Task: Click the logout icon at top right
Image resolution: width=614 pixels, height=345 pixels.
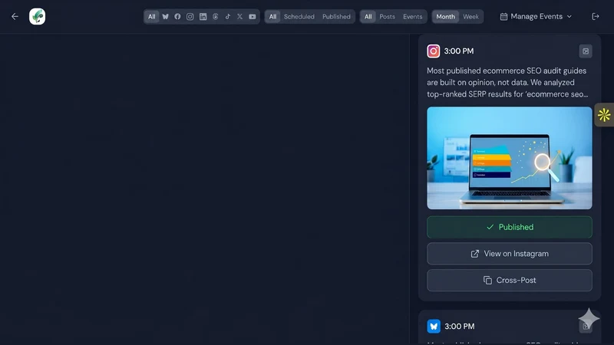Action: coord(596,16)
